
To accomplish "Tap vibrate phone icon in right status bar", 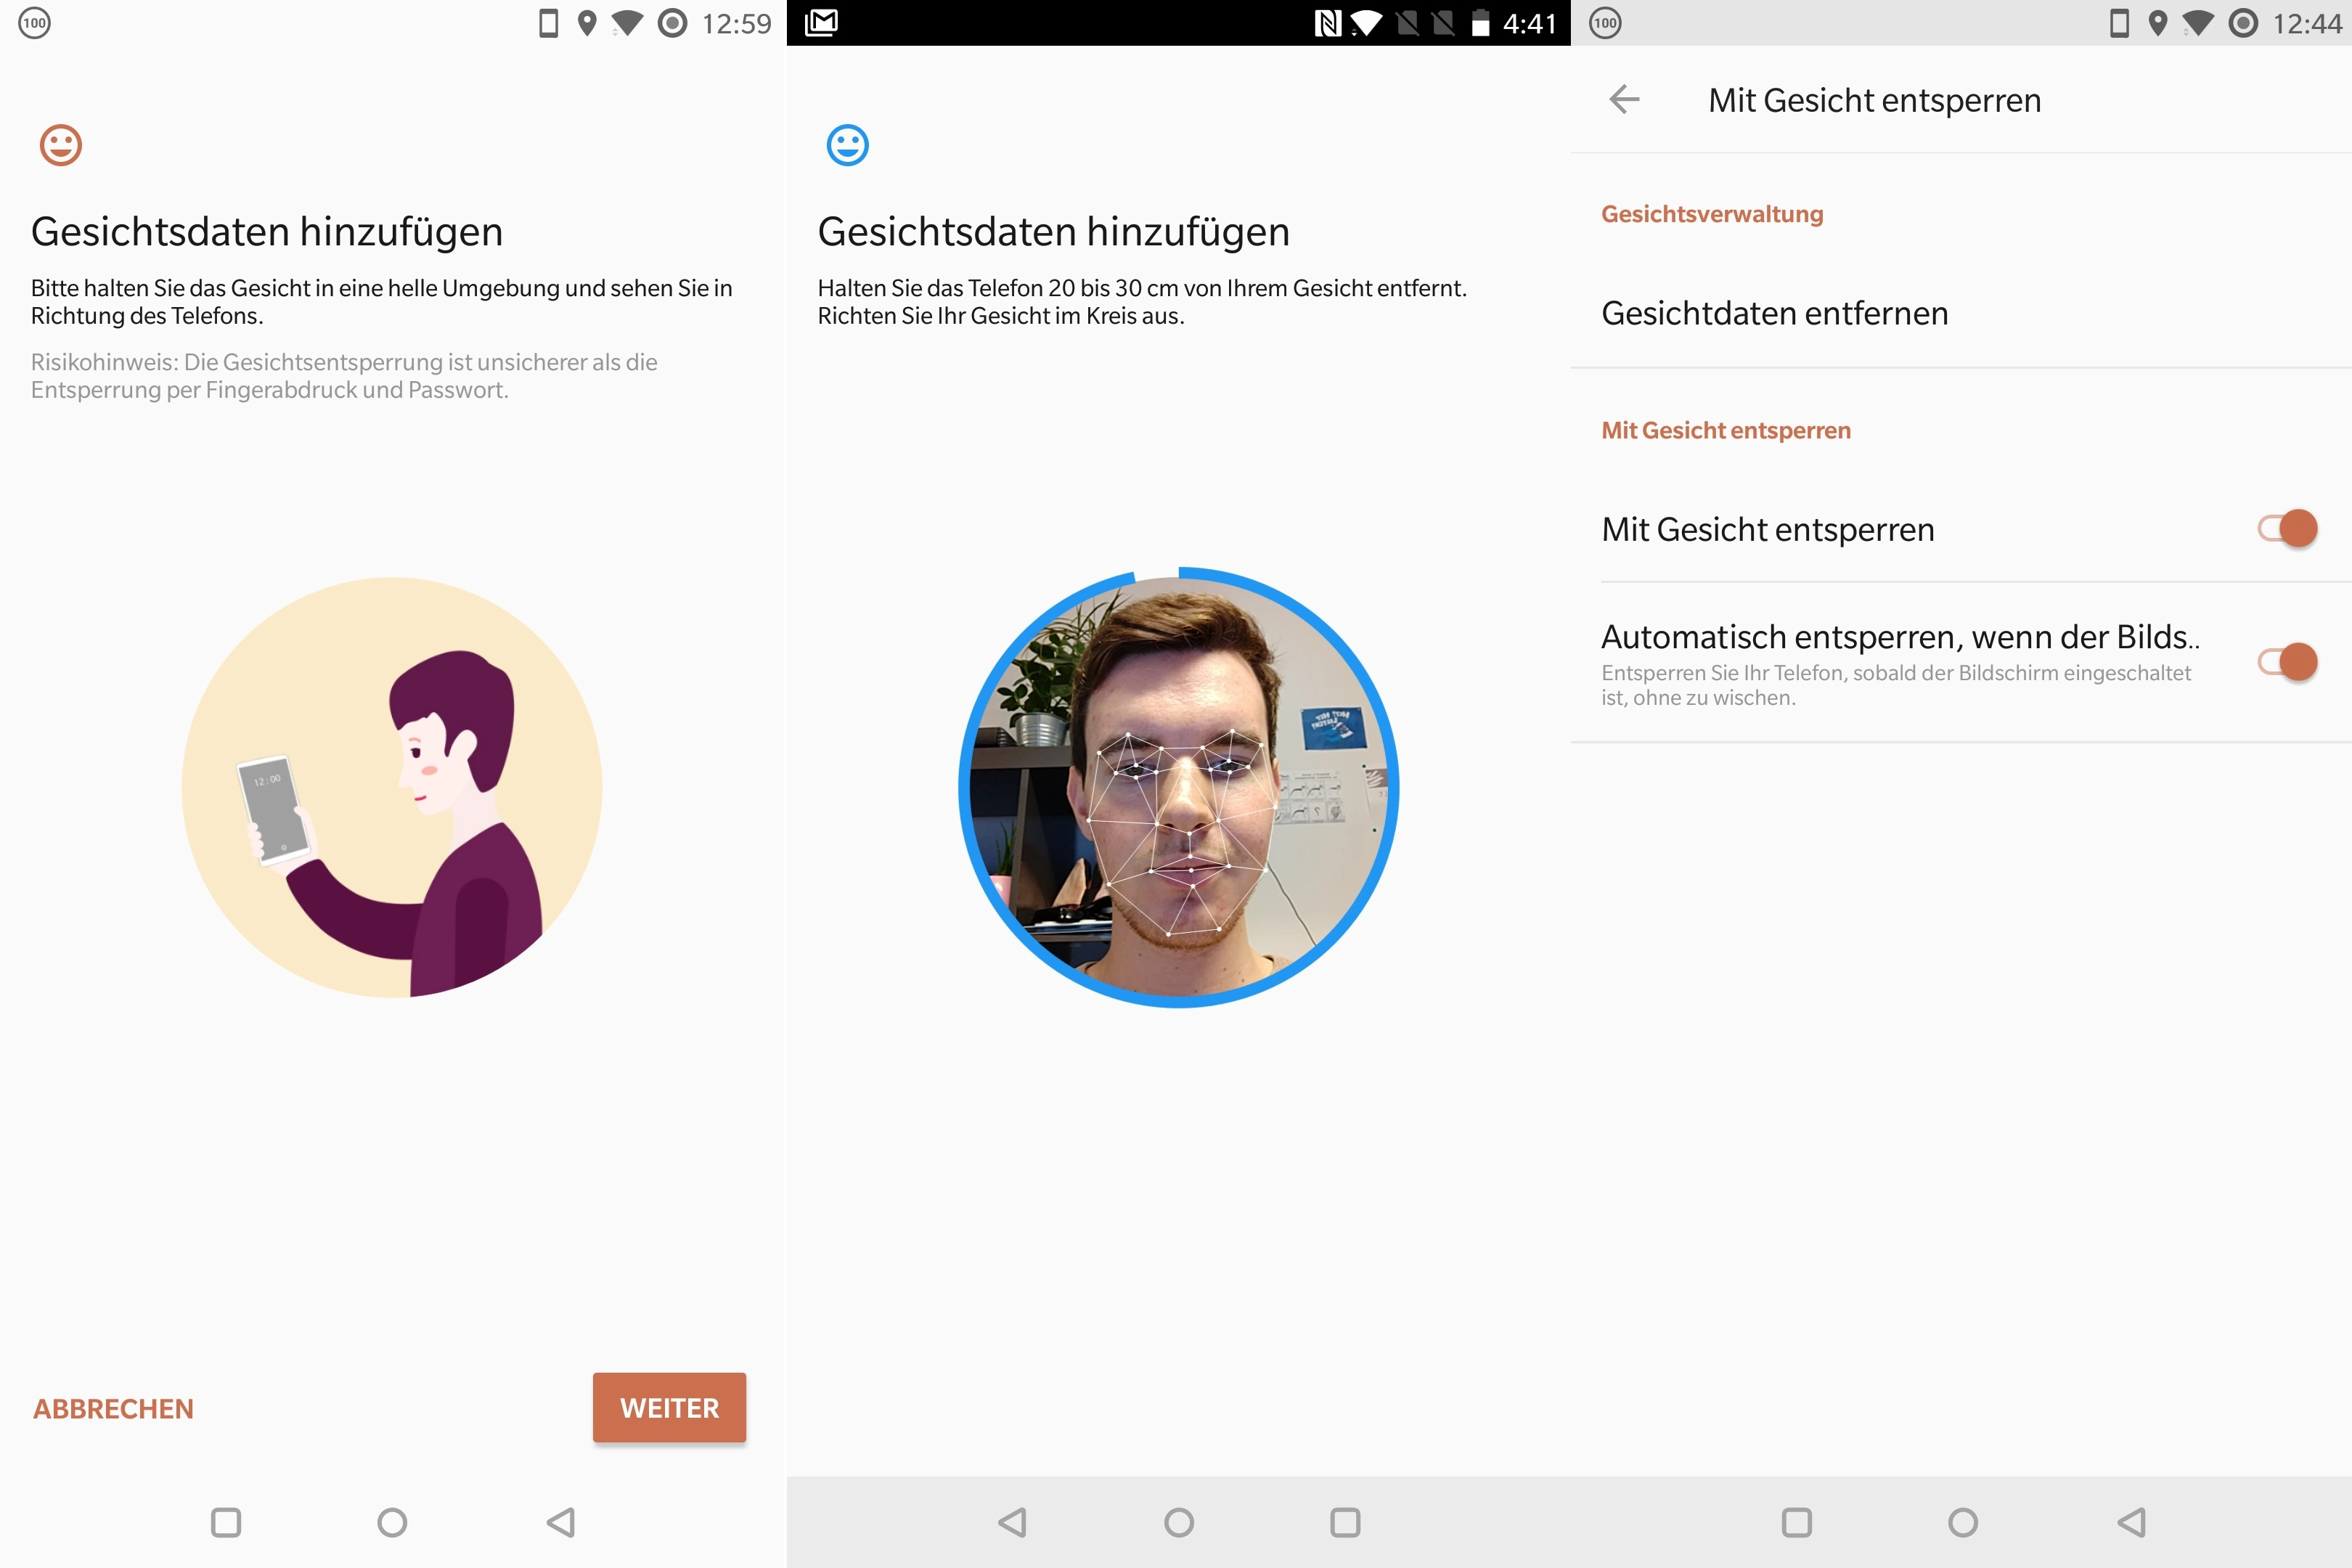I will (2119, 23).
